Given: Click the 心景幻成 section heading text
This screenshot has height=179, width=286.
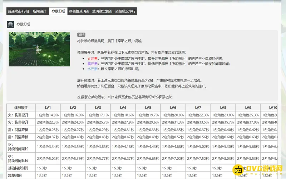Looking at the screenshot, I should coord(23,24).
